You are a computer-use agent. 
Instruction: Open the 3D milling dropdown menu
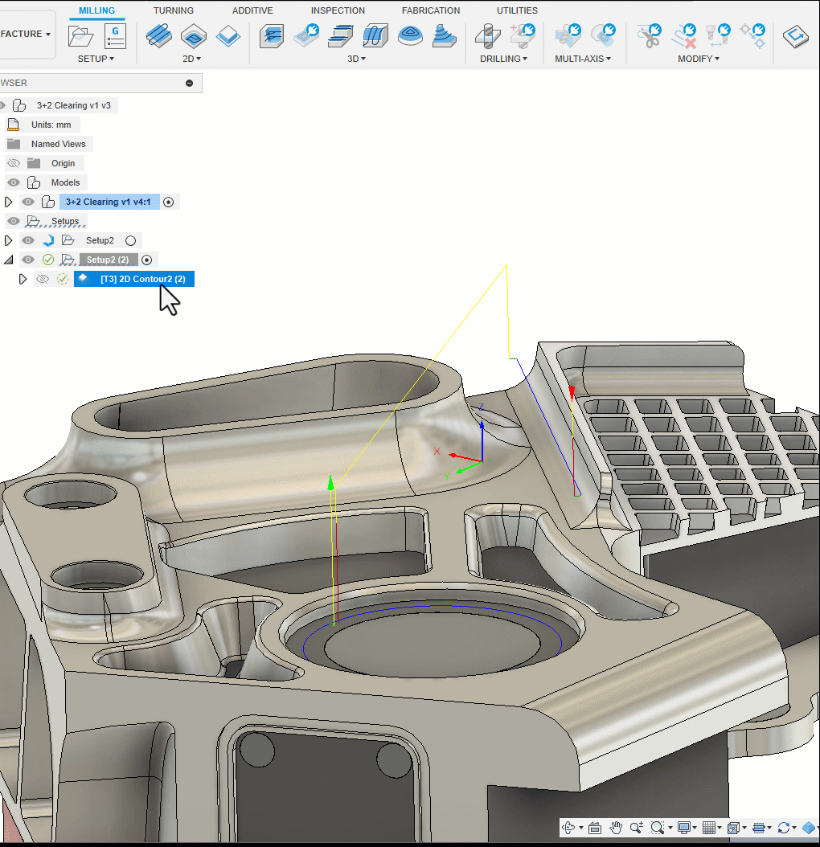(x=357, y=59)
